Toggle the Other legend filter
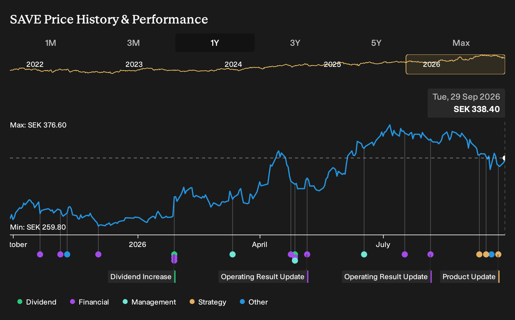 click(254, 302)
